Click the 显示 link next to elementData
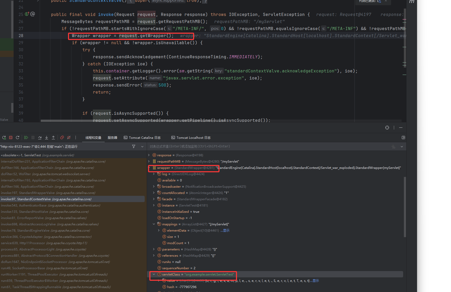The height and width of the screenshot is (292, 451). tap(226, 230)
